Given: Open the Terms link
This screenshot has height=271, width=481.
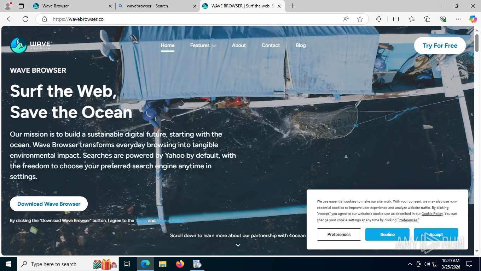Looking at the screenshot, I should click(x=141, y=221).
